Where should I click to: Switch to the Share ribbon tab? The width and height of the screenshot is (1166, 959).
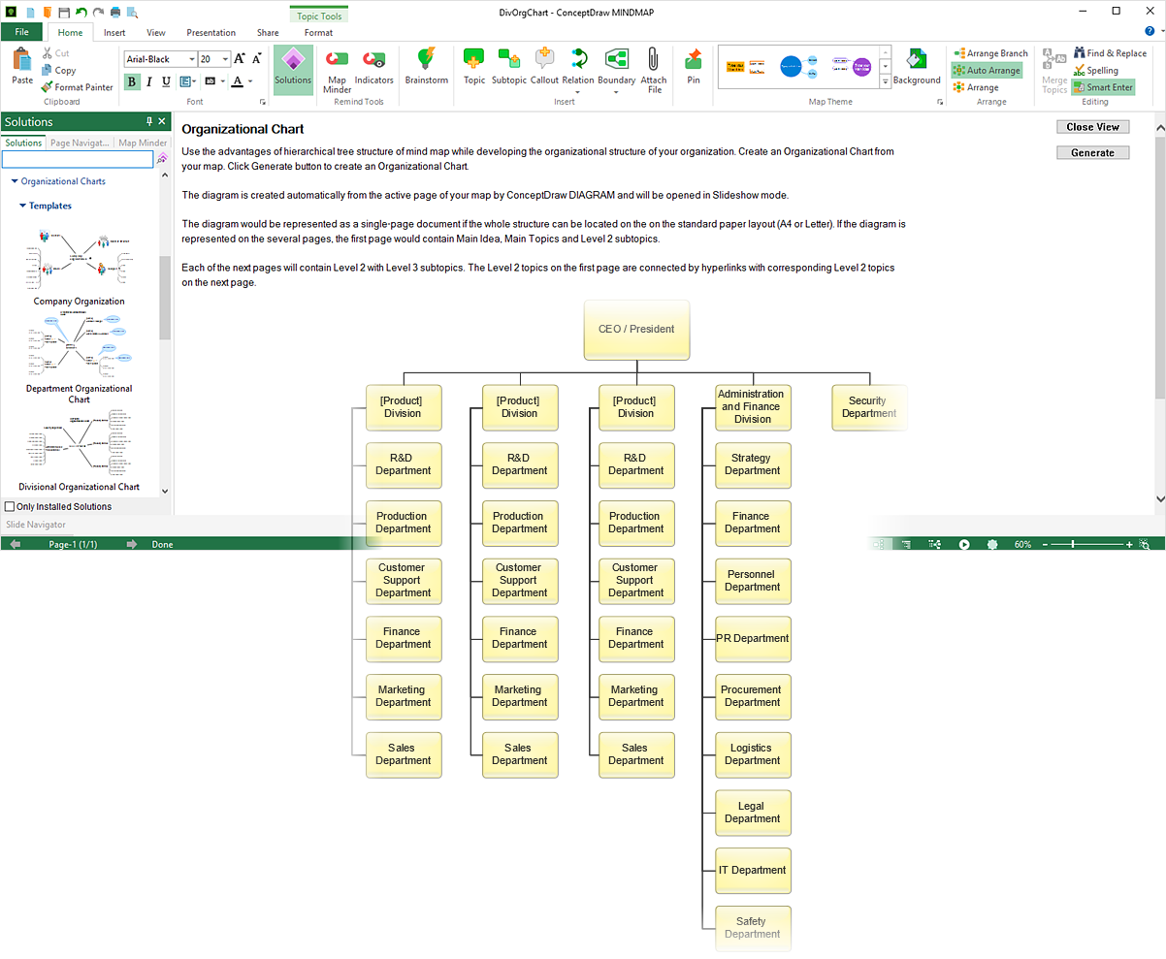tap(268, 32)
